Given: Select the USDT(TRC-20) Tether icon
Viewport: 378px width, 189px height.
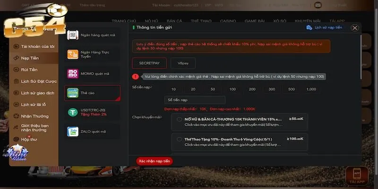Looking at the screenshot, I should pyautogui.click(x=73, y=112).
